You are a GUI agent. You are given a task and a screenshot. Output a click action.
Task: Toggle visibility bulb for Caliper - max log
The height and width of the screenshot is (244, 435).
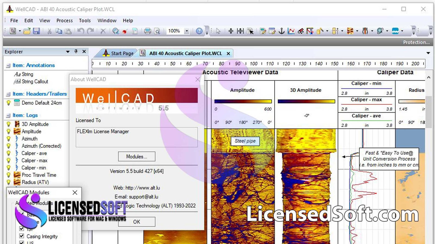[x=9, y=160]
